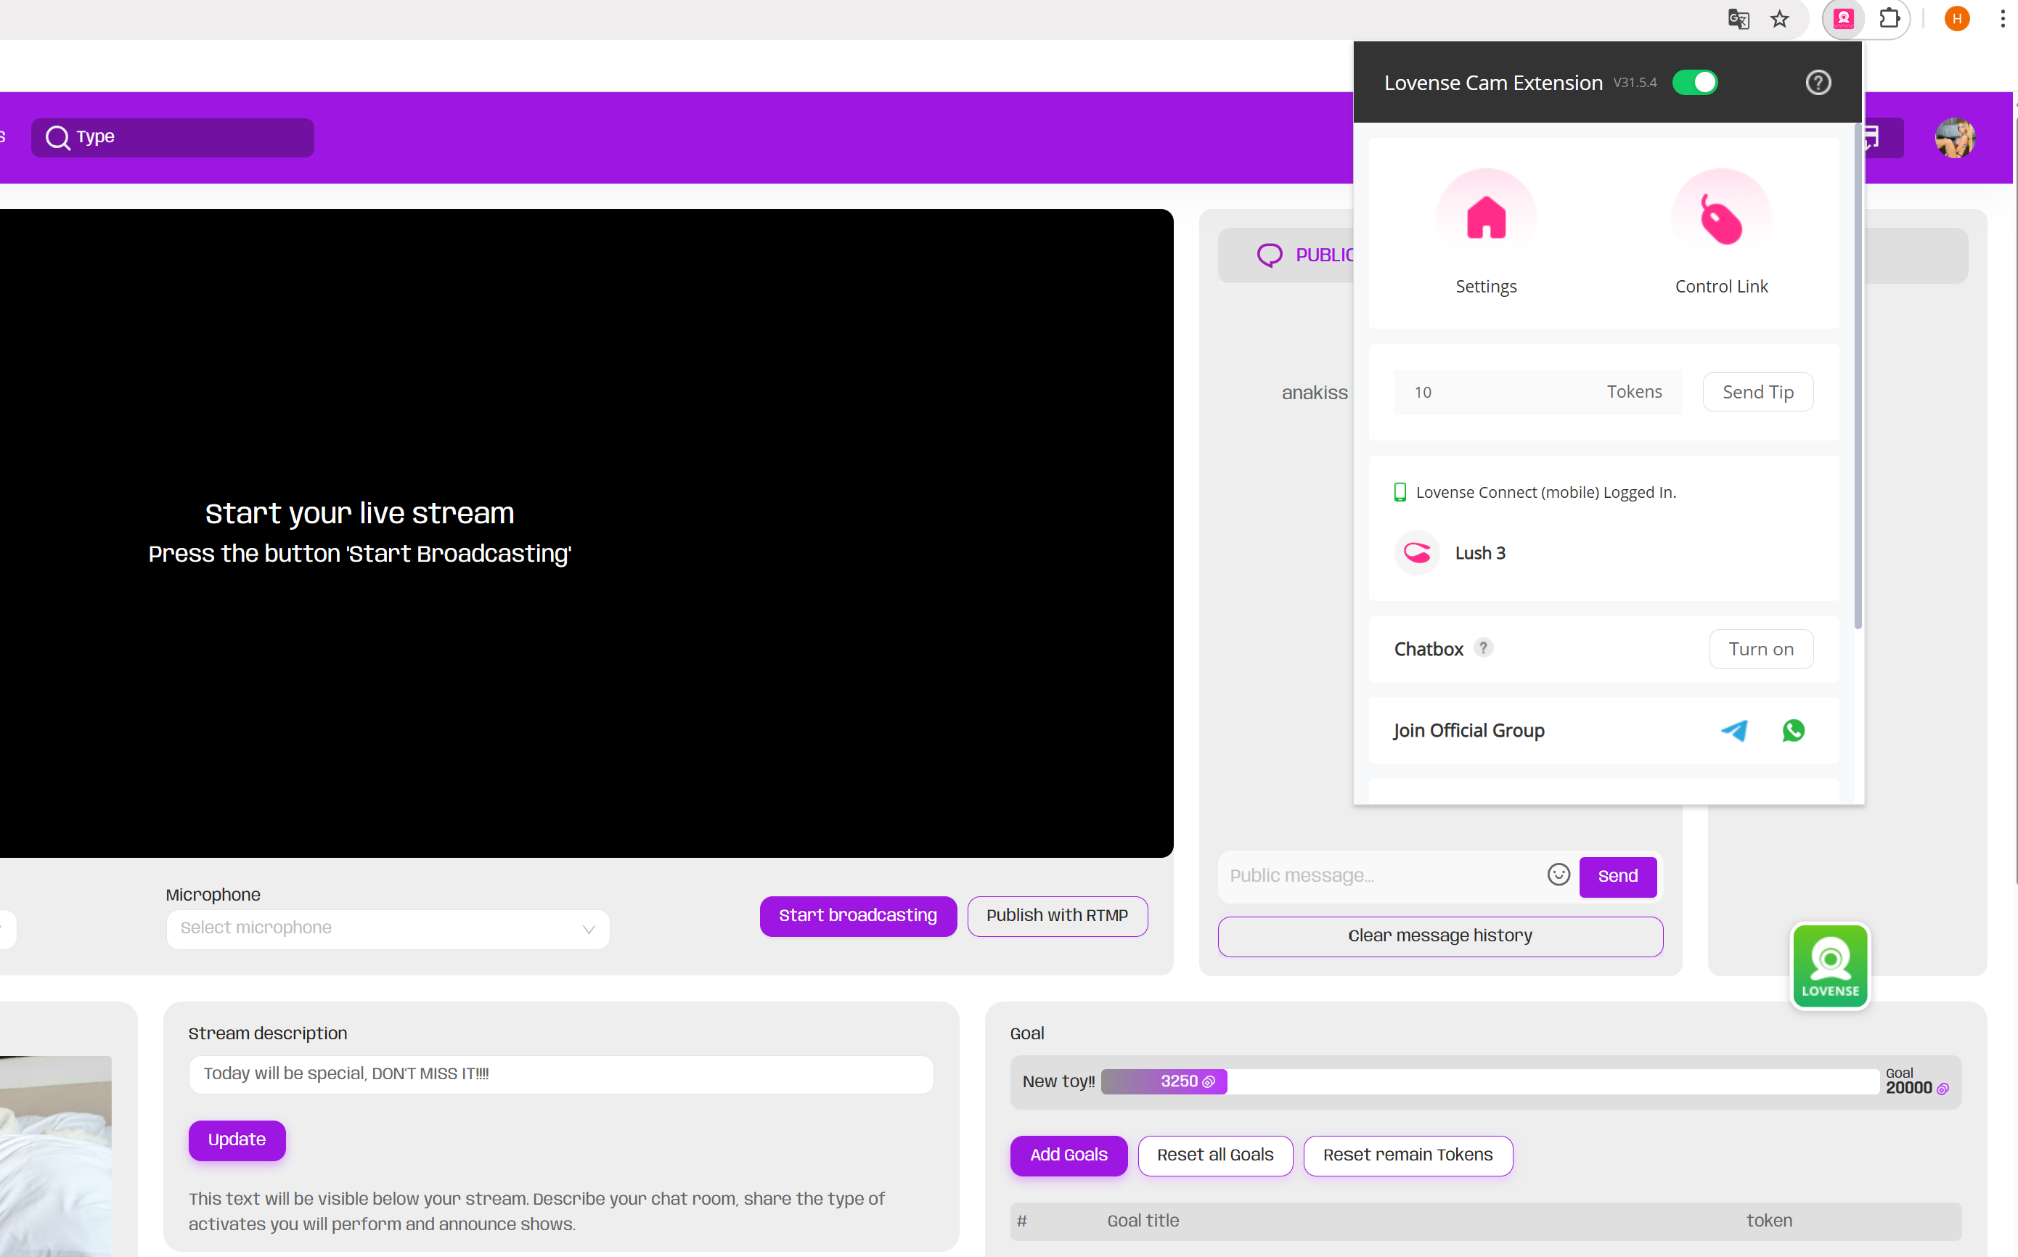Join the official WhatsApp group
2018x1257 pixels.
point(1794,731)
